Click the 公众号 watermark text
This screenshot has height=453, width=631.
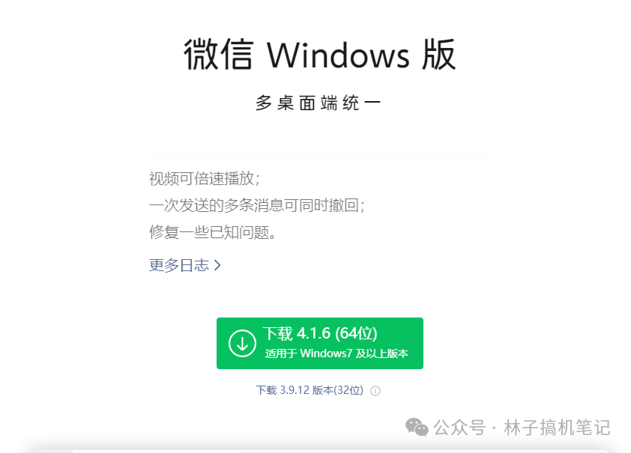click(x=459, y=428)
